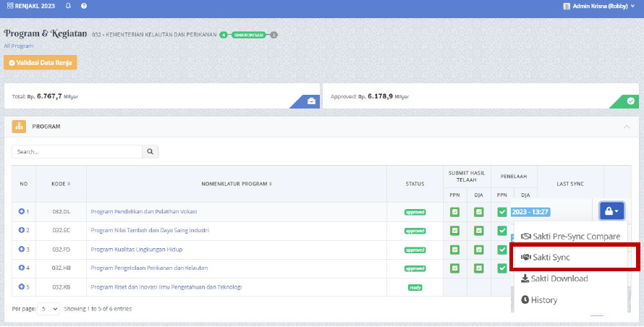Click into the Search input field
644x327 pixels.
point(77,152)
